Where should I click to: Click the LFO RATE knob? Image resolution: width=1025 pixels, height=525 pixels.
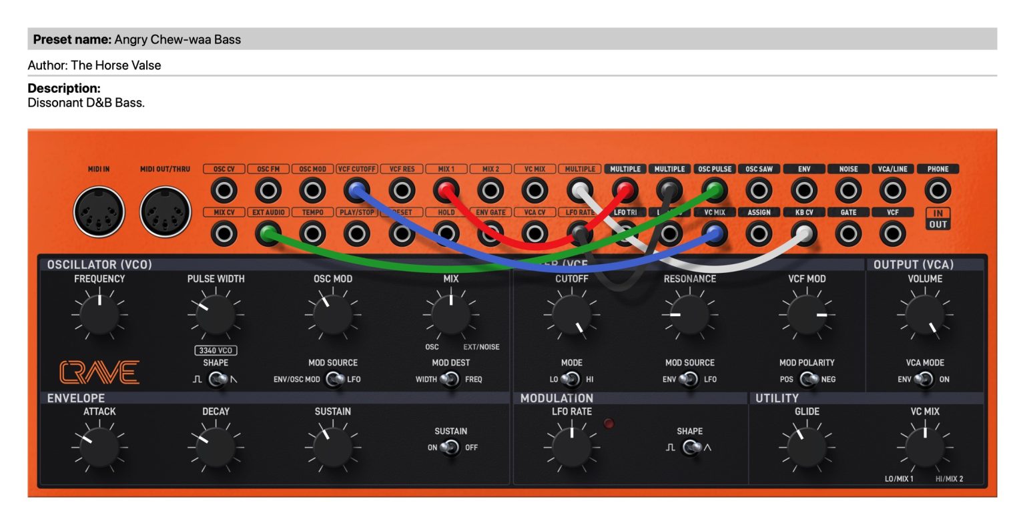coord(572,446)
